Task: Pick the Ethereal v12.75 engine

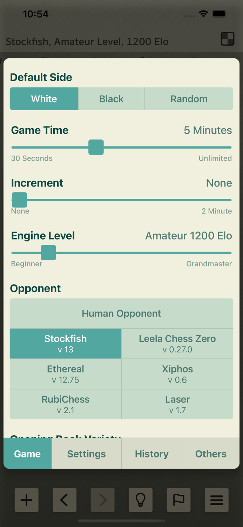Action: [66, 373]
